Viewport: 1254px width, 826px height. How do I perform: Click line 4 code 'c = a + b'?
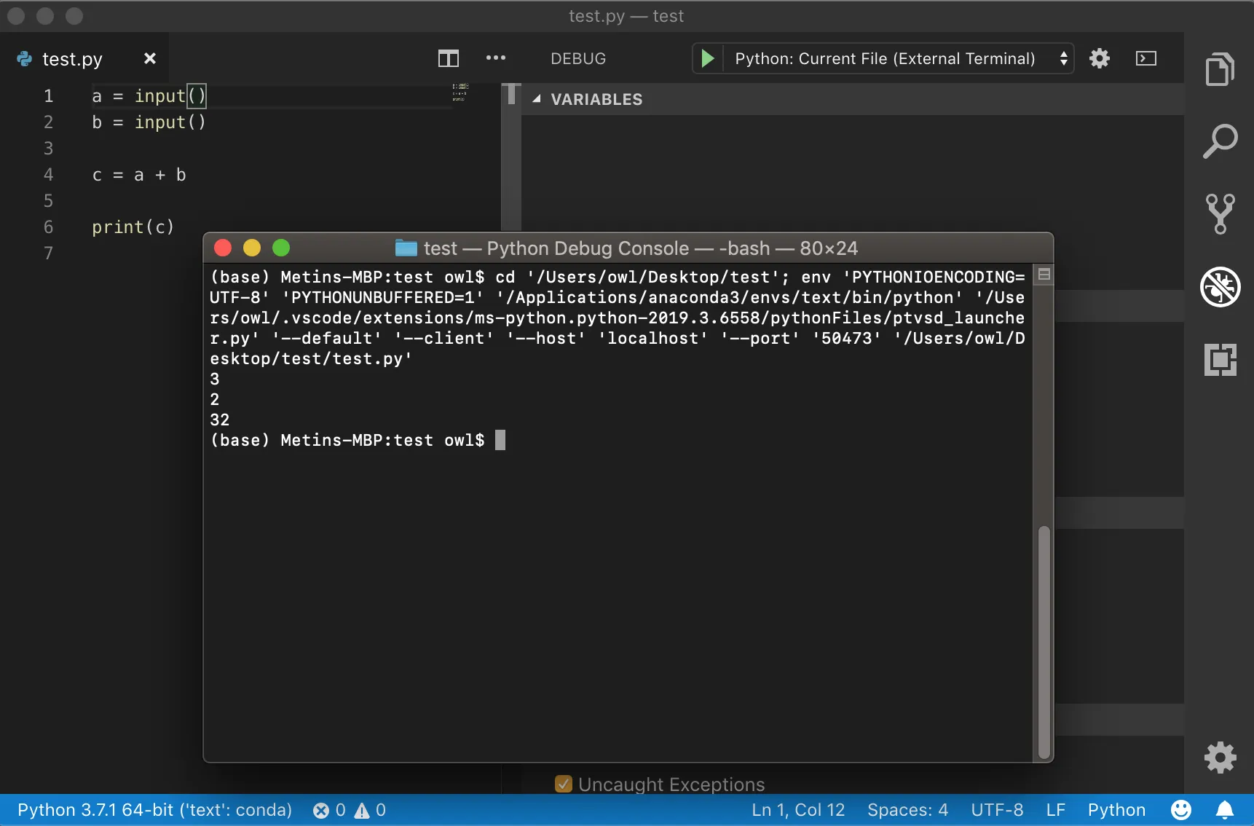(139, 175)
